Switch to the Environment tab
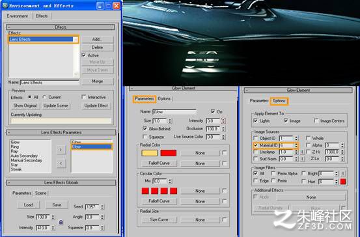Screen dimensions: 360x237 point(17,16)
